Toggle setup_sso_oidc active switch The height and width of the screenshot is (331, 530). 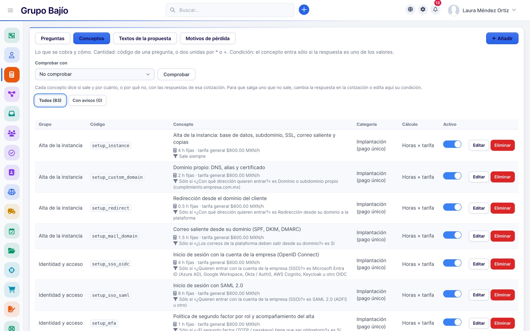(452, 263)
